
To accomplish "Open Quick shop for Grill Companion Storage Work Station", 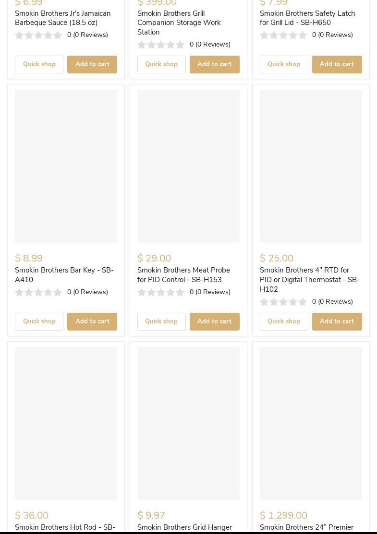I will 161,64.
